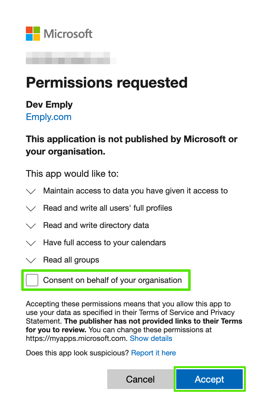
Task: Click the blurred account email under the logo
Action: click(71, 58)
